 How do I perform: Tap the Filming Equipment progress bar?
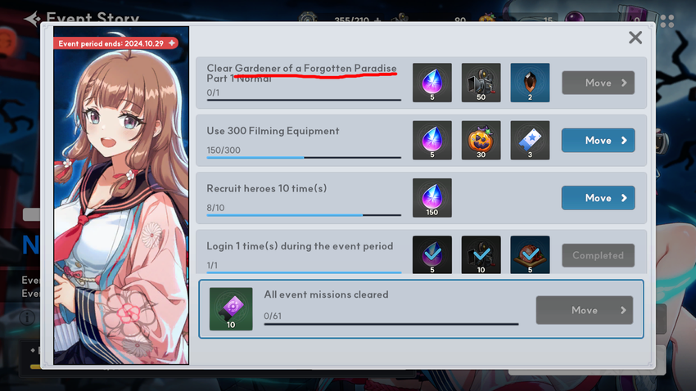(x=304, y=157)
